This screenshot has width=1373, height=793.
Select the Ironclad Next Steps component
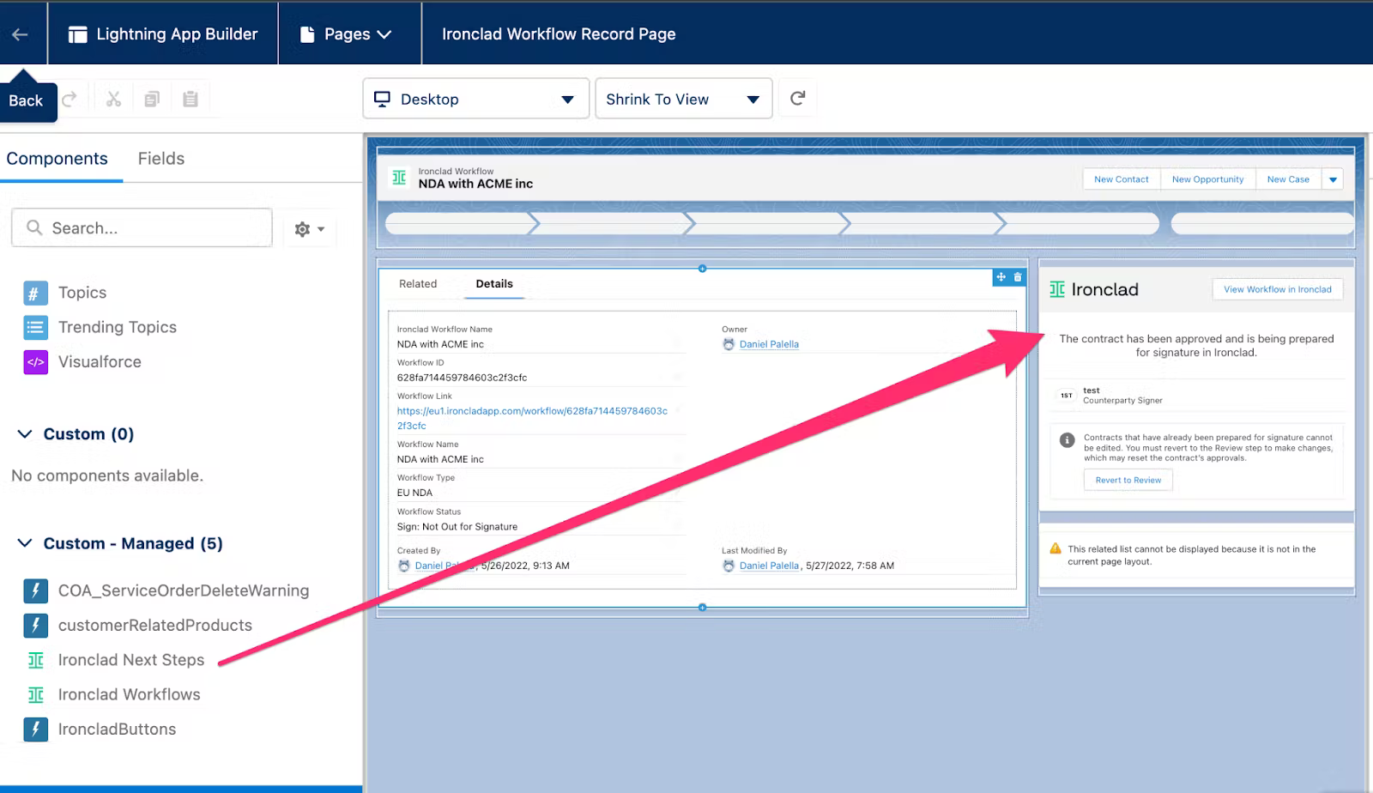[131, 660]
